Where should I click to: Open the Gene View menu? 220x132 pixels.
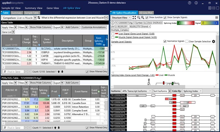click(x=52, y=8)
